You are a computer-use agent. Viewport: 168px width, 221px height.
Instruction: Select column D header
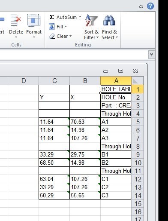(x=24, y=81)
